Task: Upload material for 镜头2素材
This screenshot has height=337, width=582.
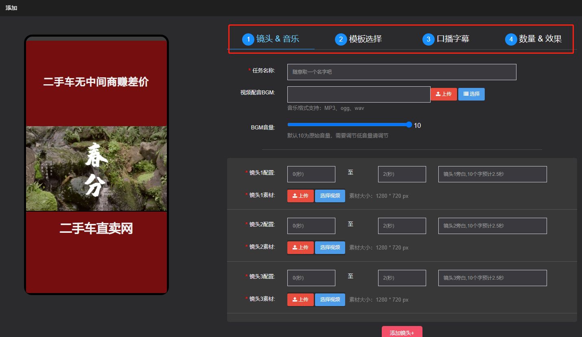Action: tap(300, 247)
